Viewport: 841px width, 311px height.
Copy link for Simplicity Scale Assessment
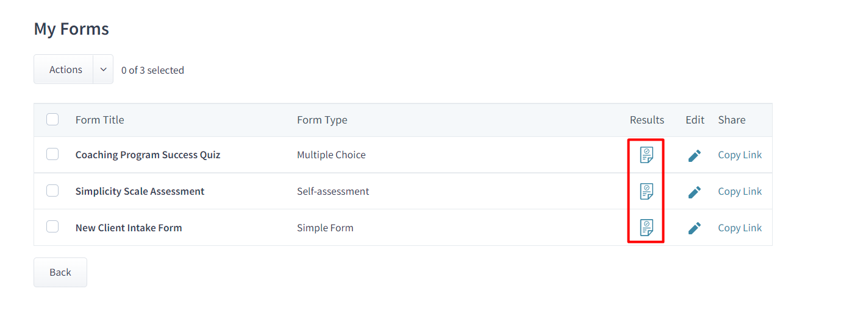[x=739, y=192]
